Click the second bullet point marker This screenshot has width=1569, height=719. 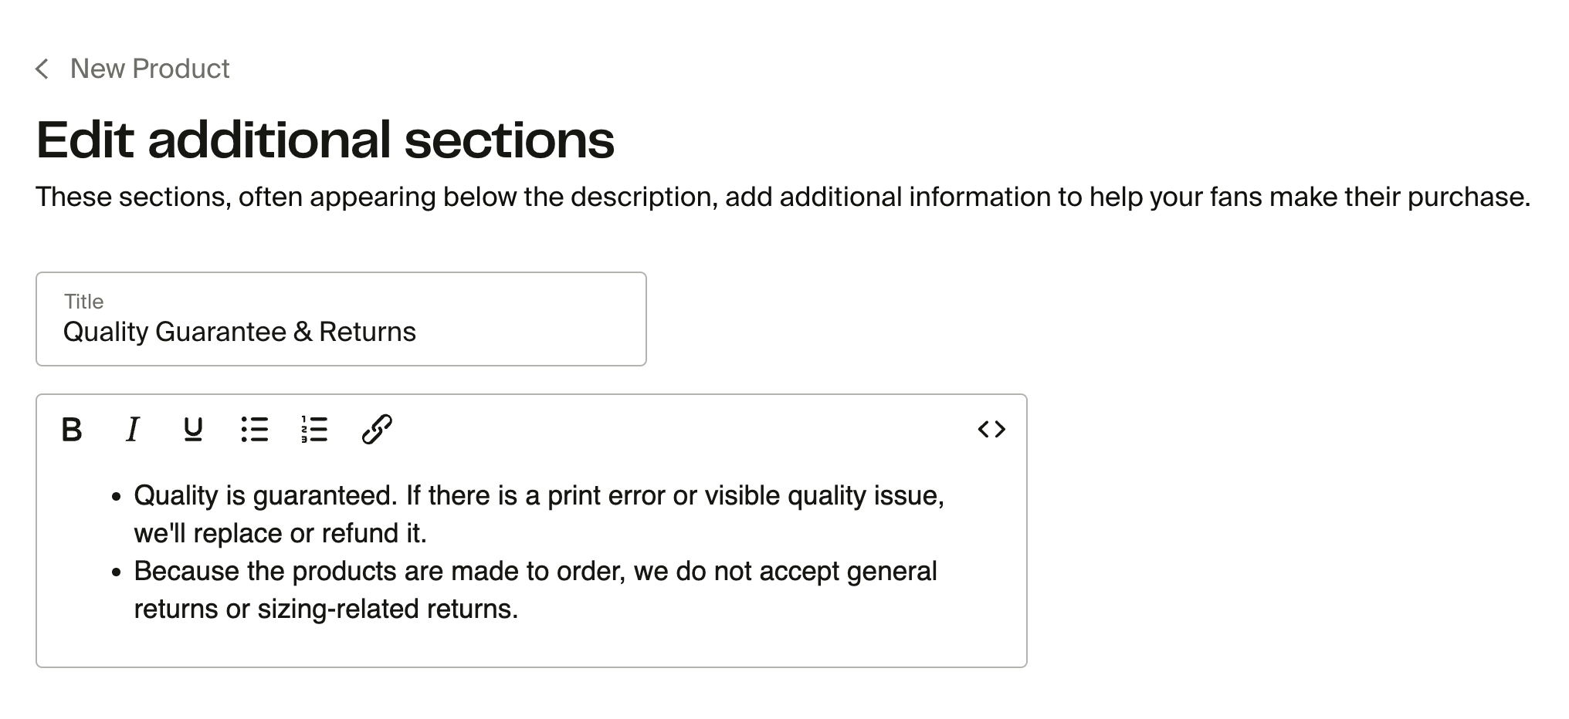point(117,573)
